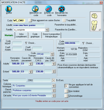
Task: Uncheck Ne pas appliquer le tarif de convention
Action: point(66,86)
